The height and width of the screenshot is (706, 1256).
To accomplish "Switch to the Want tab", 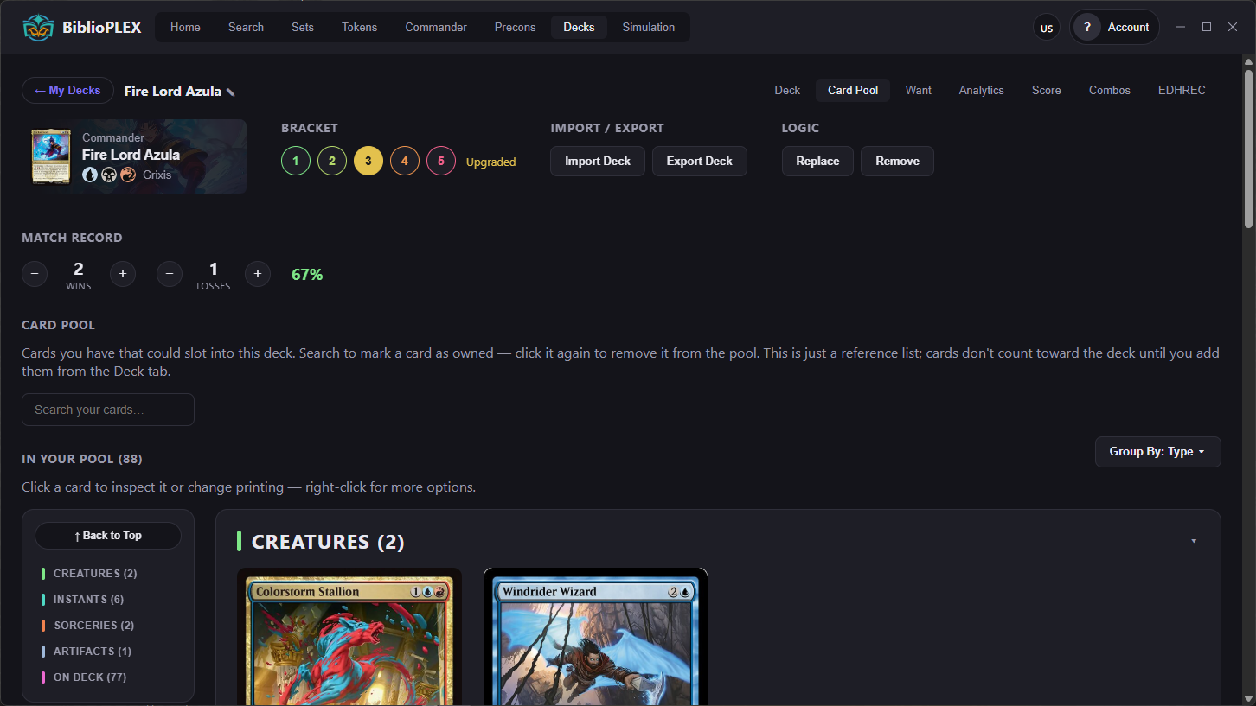I will point(919,91).
